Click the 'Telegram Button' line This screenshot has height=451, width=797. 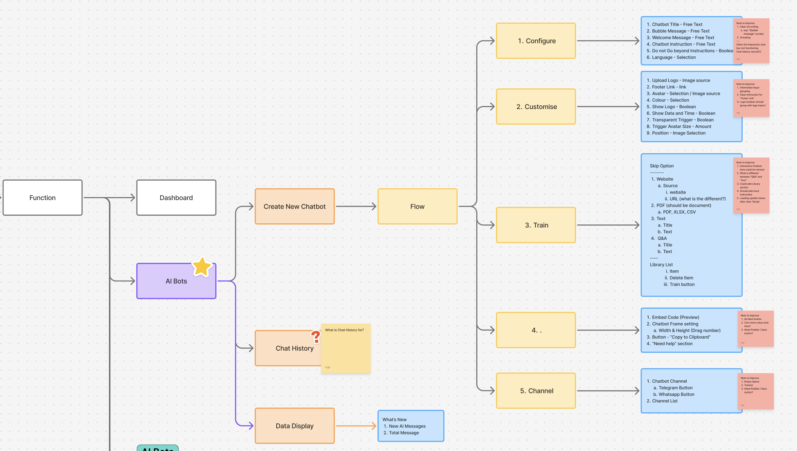click(x=673, y=388)
